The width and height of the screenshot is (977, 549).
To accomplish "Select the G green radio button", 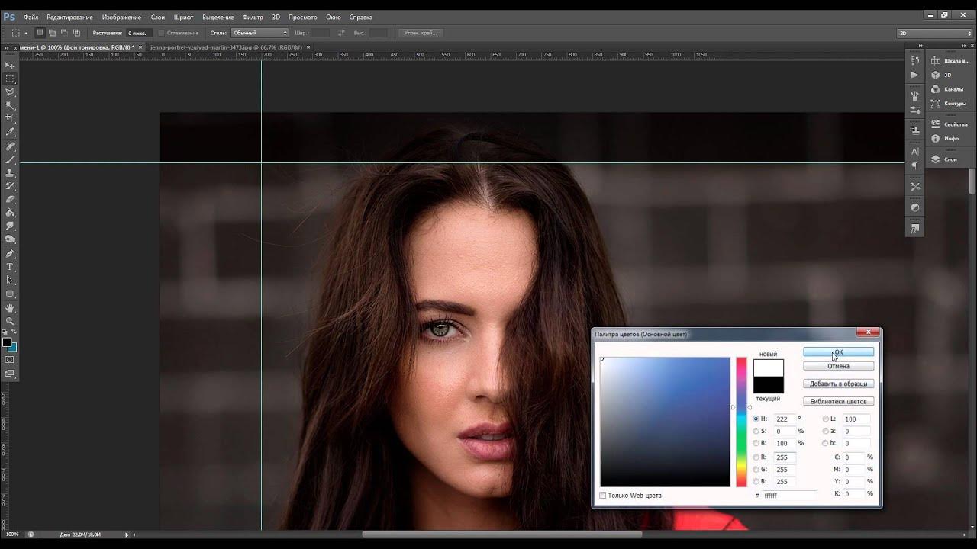I will (x=756, y=470).
